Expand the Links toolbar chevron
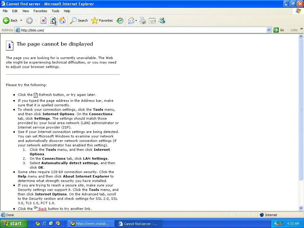 (302, 29)
